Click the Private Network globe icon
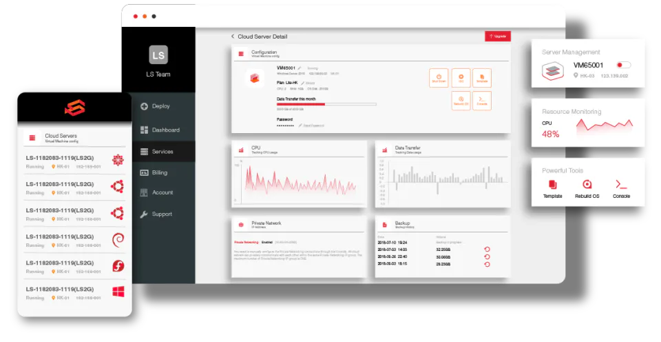Image resolution: width=661 pixels, height=342 pixels. [x=241, y=225]
